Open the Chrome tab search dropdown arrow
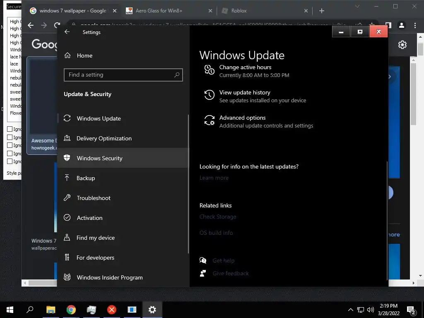The image size is (424, 318). click(357, 6)
